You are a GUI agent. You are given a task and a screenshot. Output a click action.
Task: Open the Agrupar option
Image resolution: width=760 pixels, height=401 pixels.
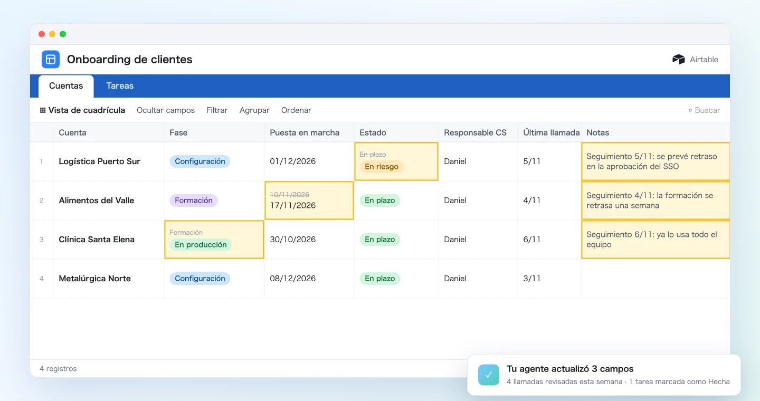[254, 110]
